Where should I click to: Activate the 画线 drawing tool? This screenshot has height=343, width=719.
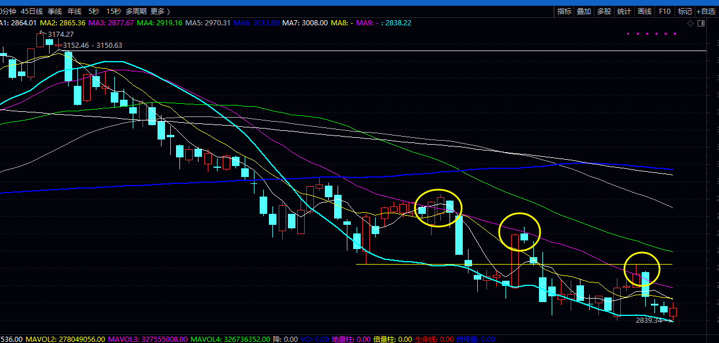pos(644,12)
